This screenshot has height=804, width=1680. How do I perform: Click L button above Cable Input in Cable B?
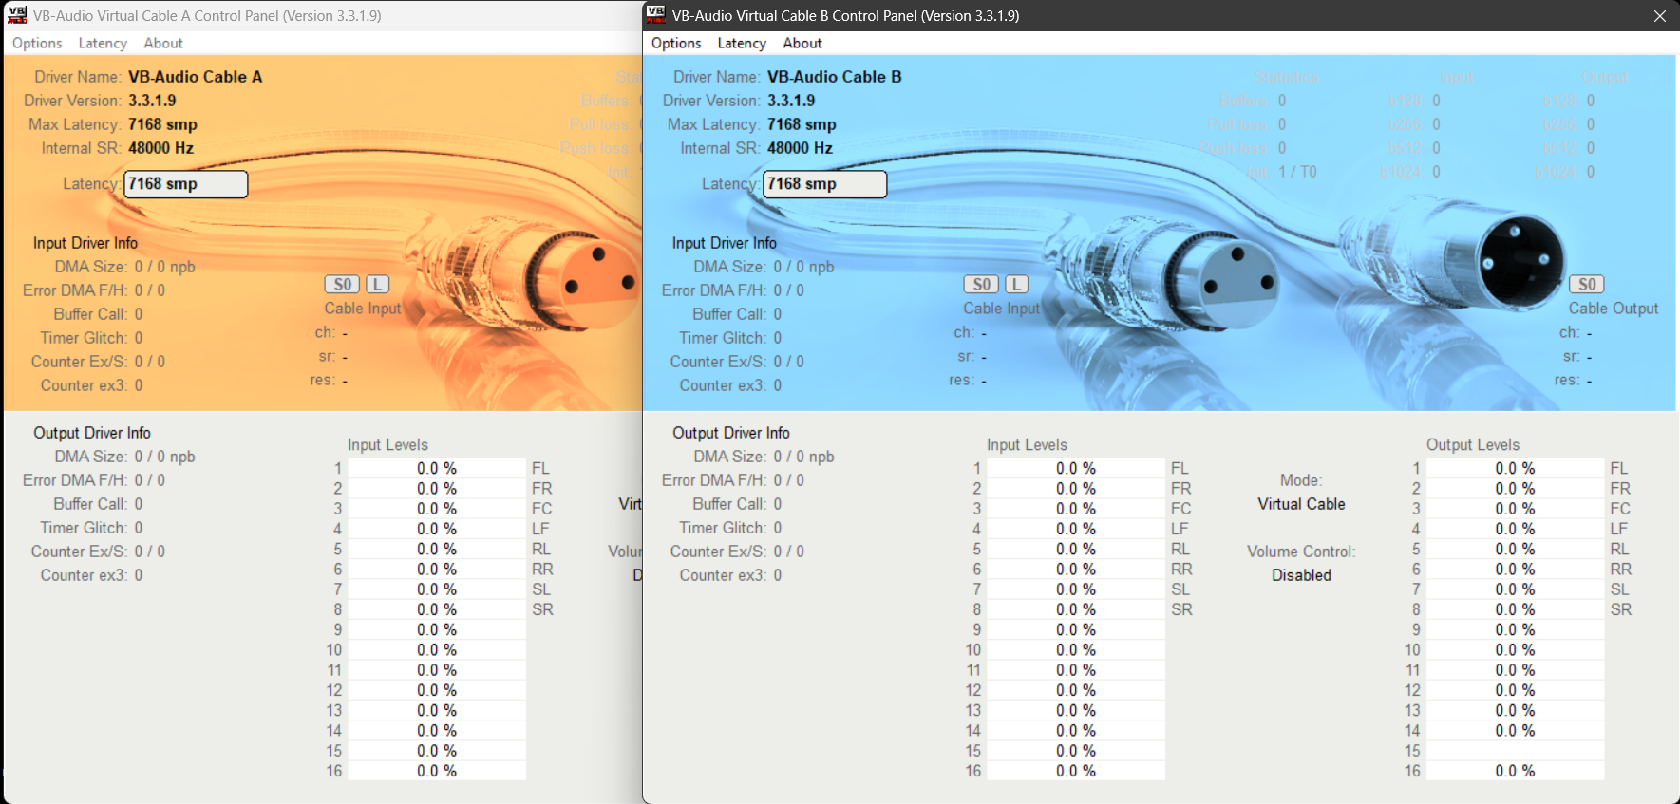pyautogui.click(x=1016, y=284)
